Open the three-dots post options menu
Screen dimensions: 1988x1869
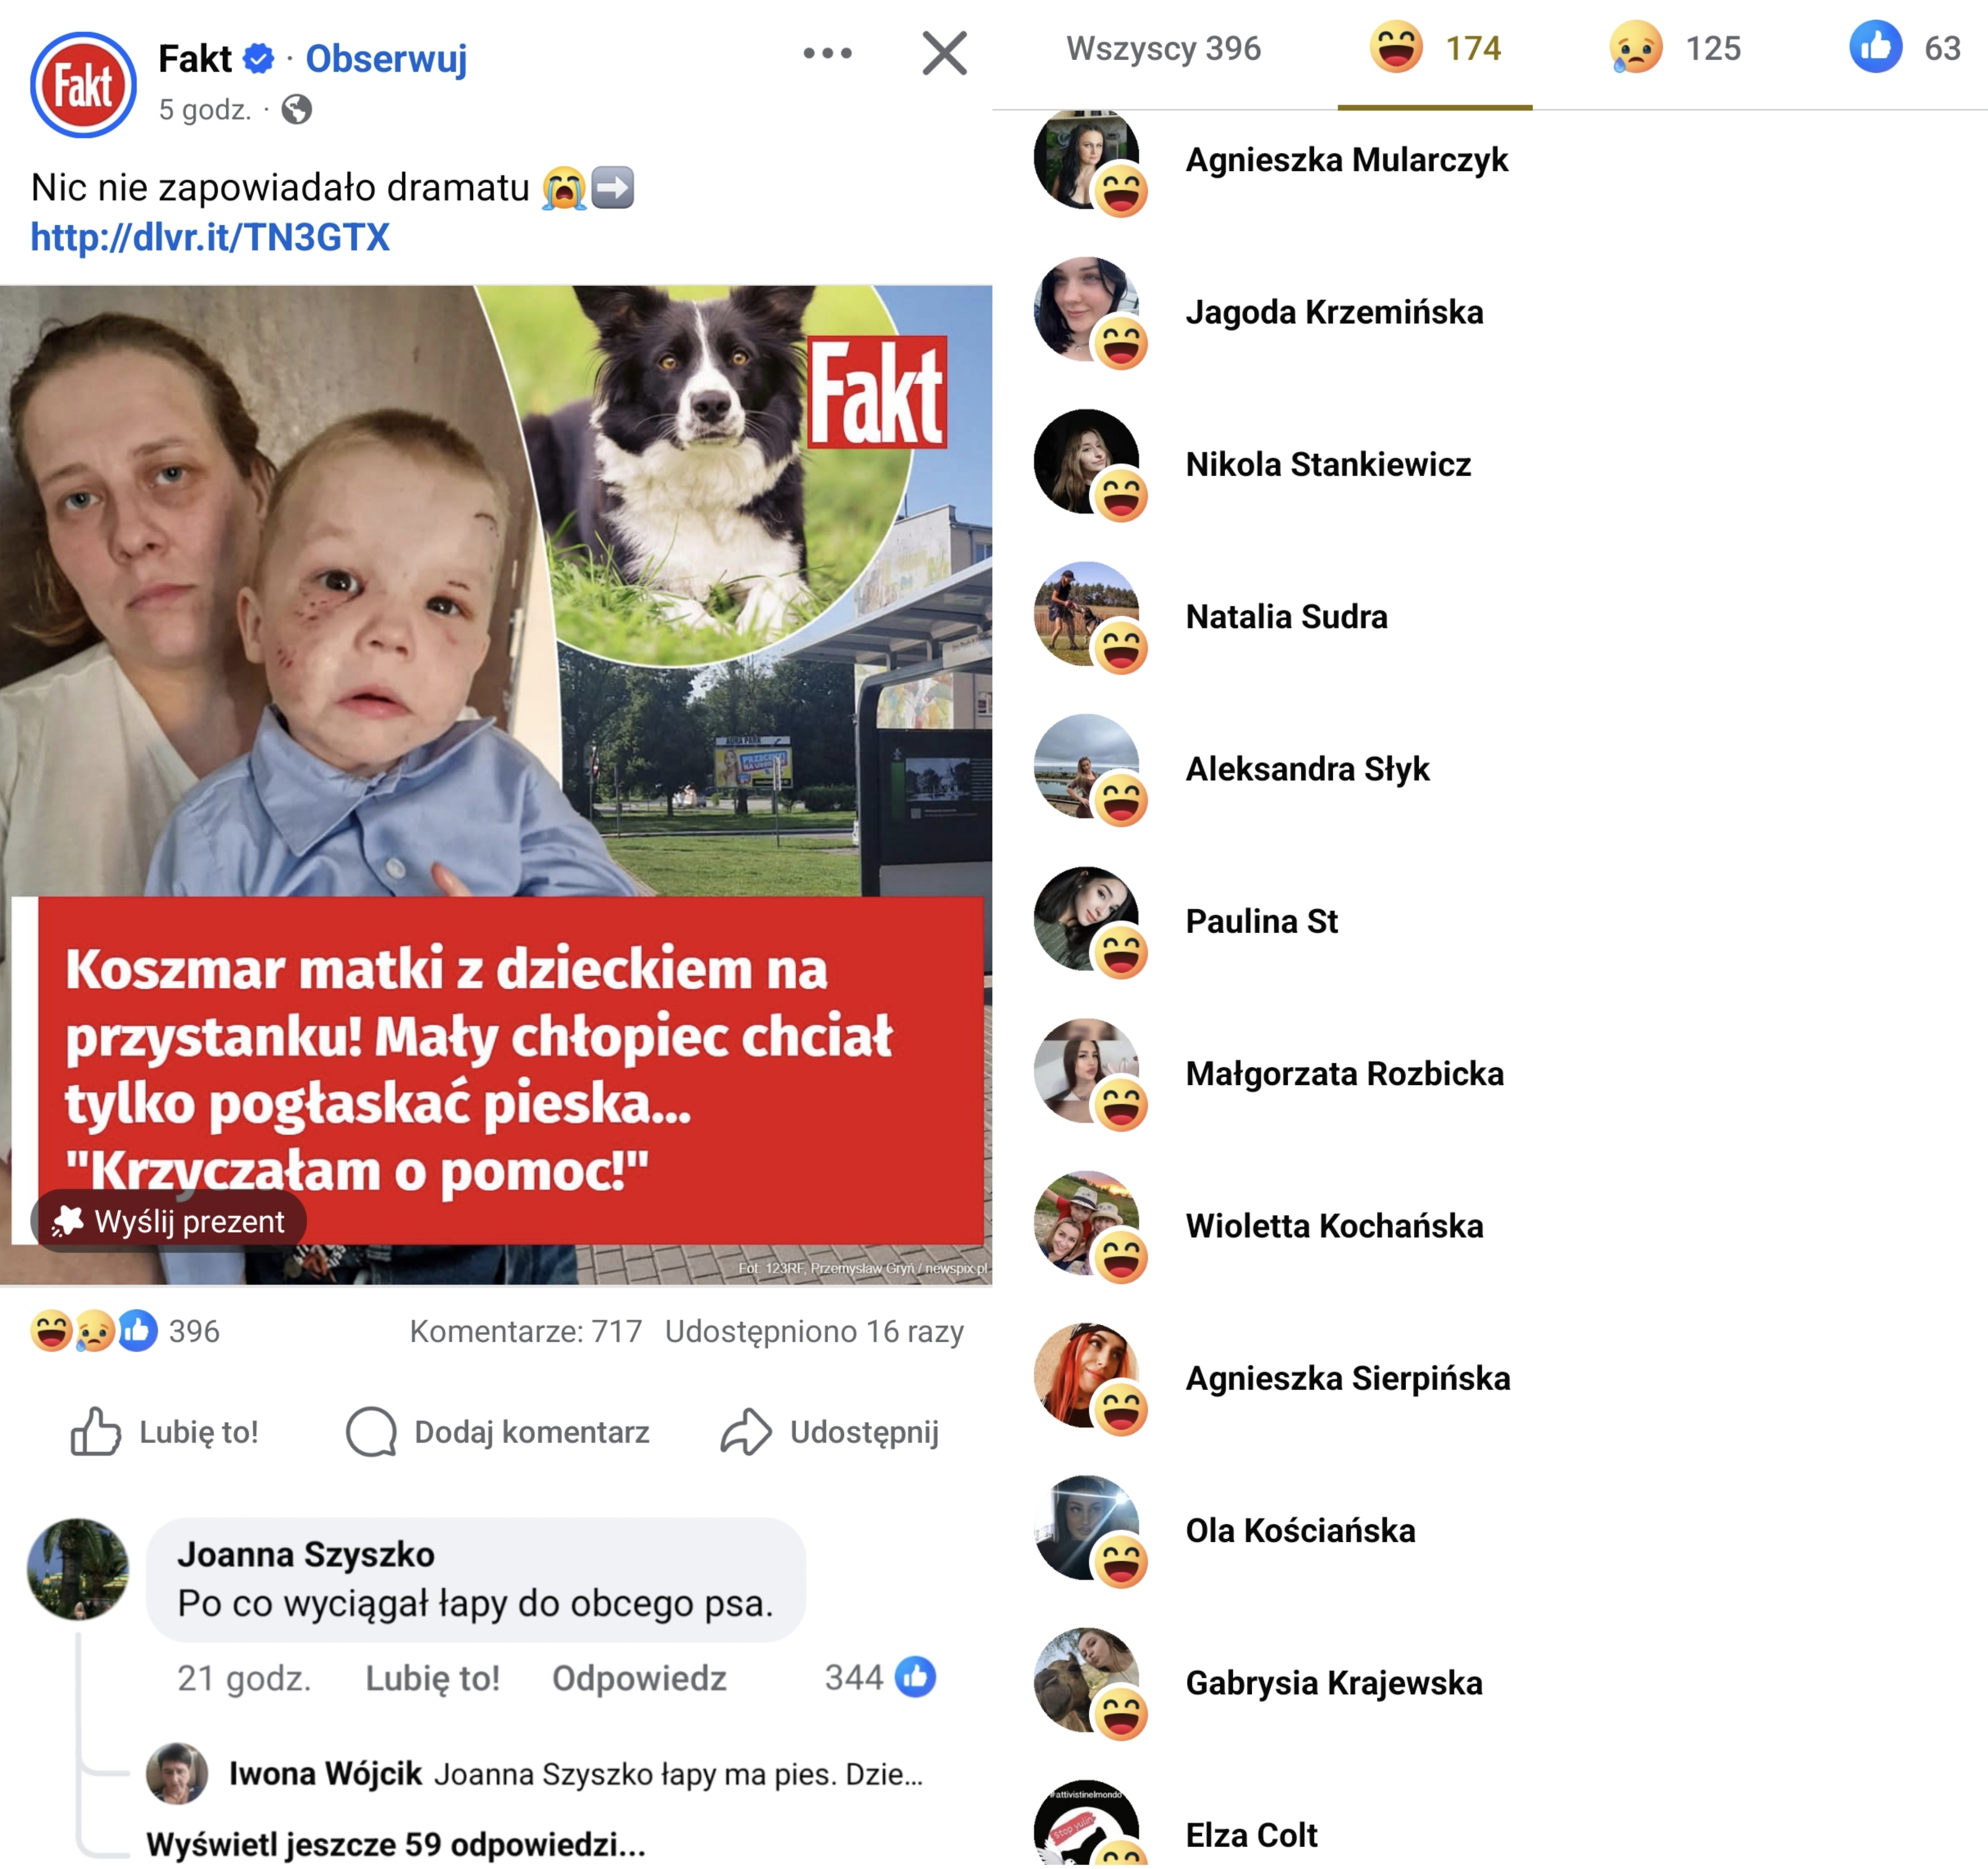827,53
